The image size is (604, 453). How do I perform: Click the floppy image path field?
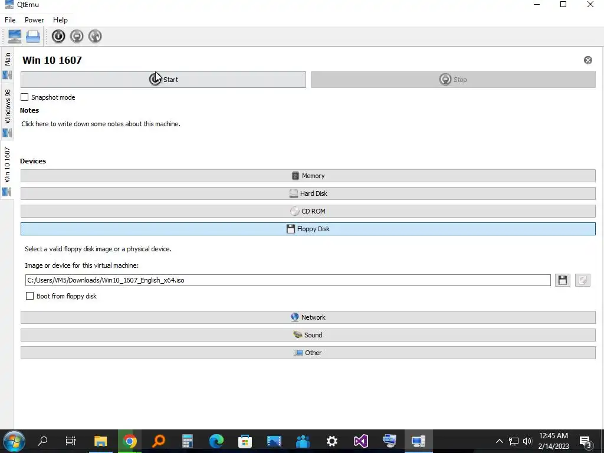coord(288,280)
